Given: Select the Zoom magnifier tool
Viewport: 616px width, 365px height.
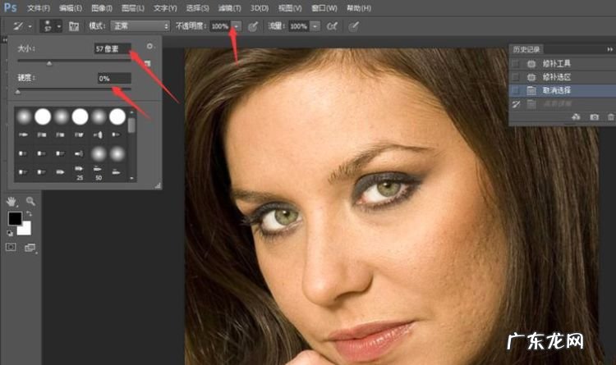Looking at the screenshot, I should (30, 200).
